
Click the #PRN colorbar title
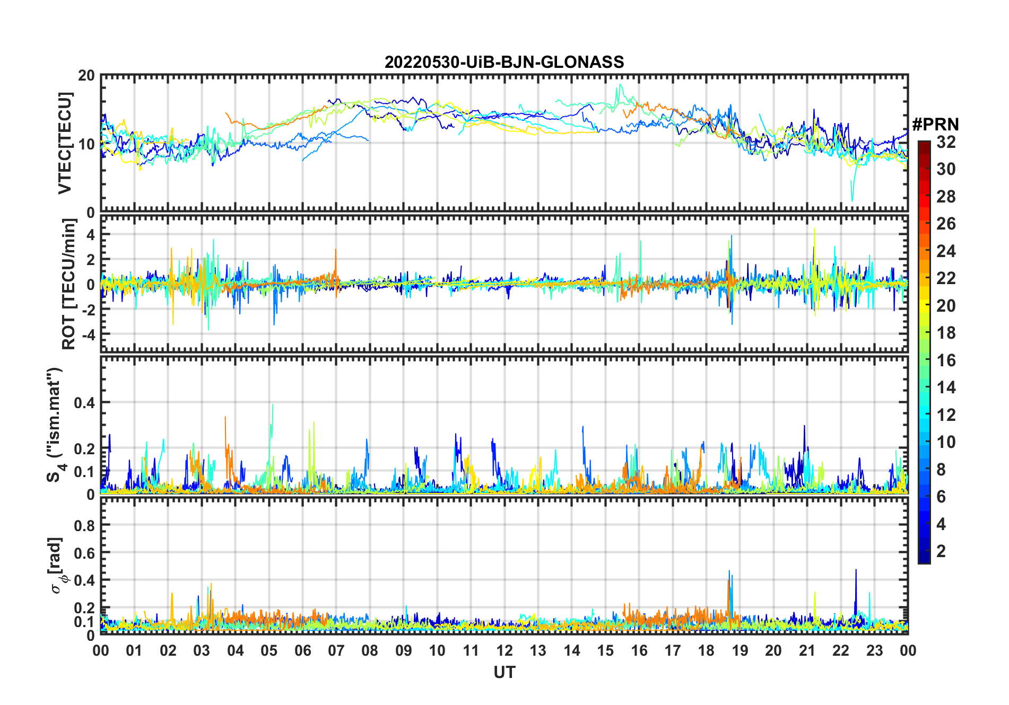click(x=935, y=125)
